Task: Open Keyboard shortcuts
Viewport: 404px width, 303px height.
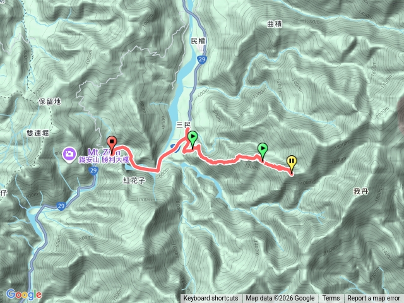Action: click(211, 299)
